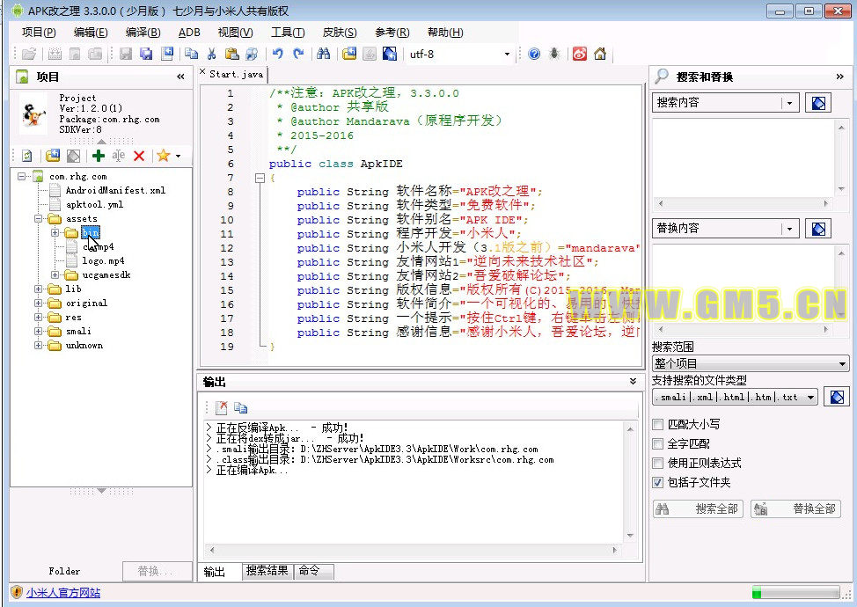
Task: Click the bug debug icon in toolbar
Action: tap(553, 54)
